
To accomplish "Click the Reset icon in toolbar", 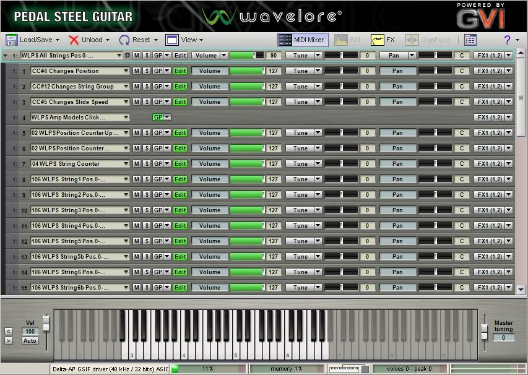I will coord(124,40).
